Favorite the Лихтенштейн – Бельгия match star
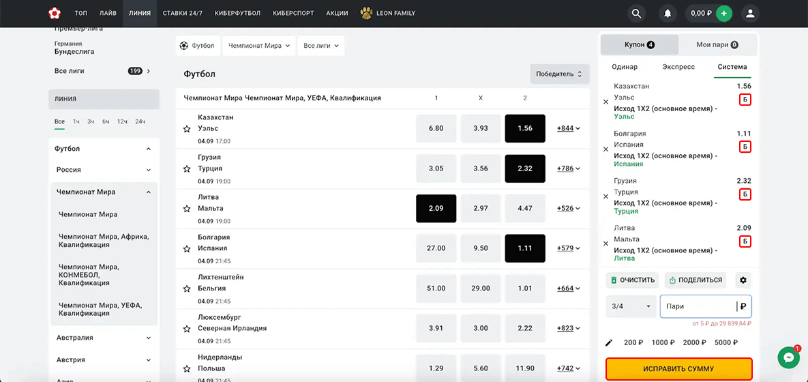Viewport: 808px width, 382px height. click(x=187, y=289)
